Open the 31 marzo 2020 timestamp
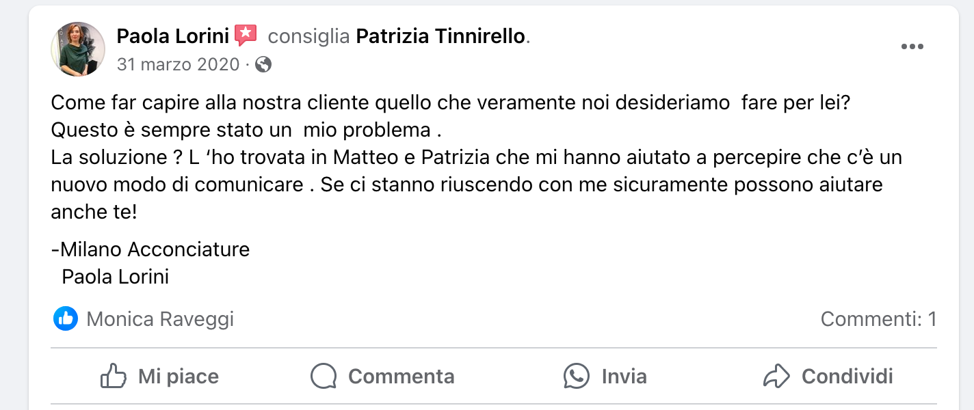 [178, 65]
